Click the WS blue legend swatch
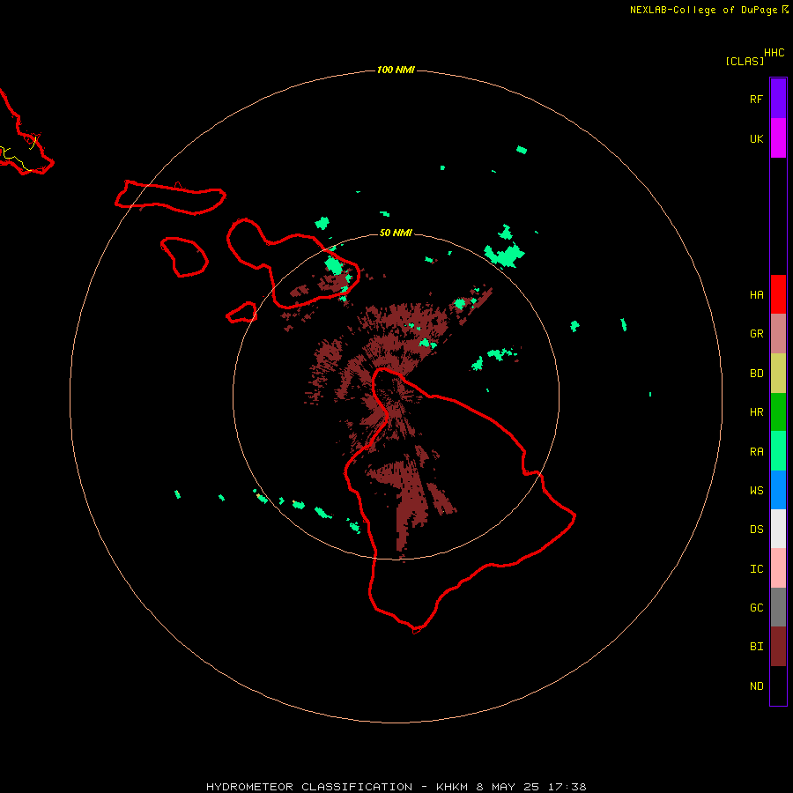 pyautogui.click(x=778, y=490)
